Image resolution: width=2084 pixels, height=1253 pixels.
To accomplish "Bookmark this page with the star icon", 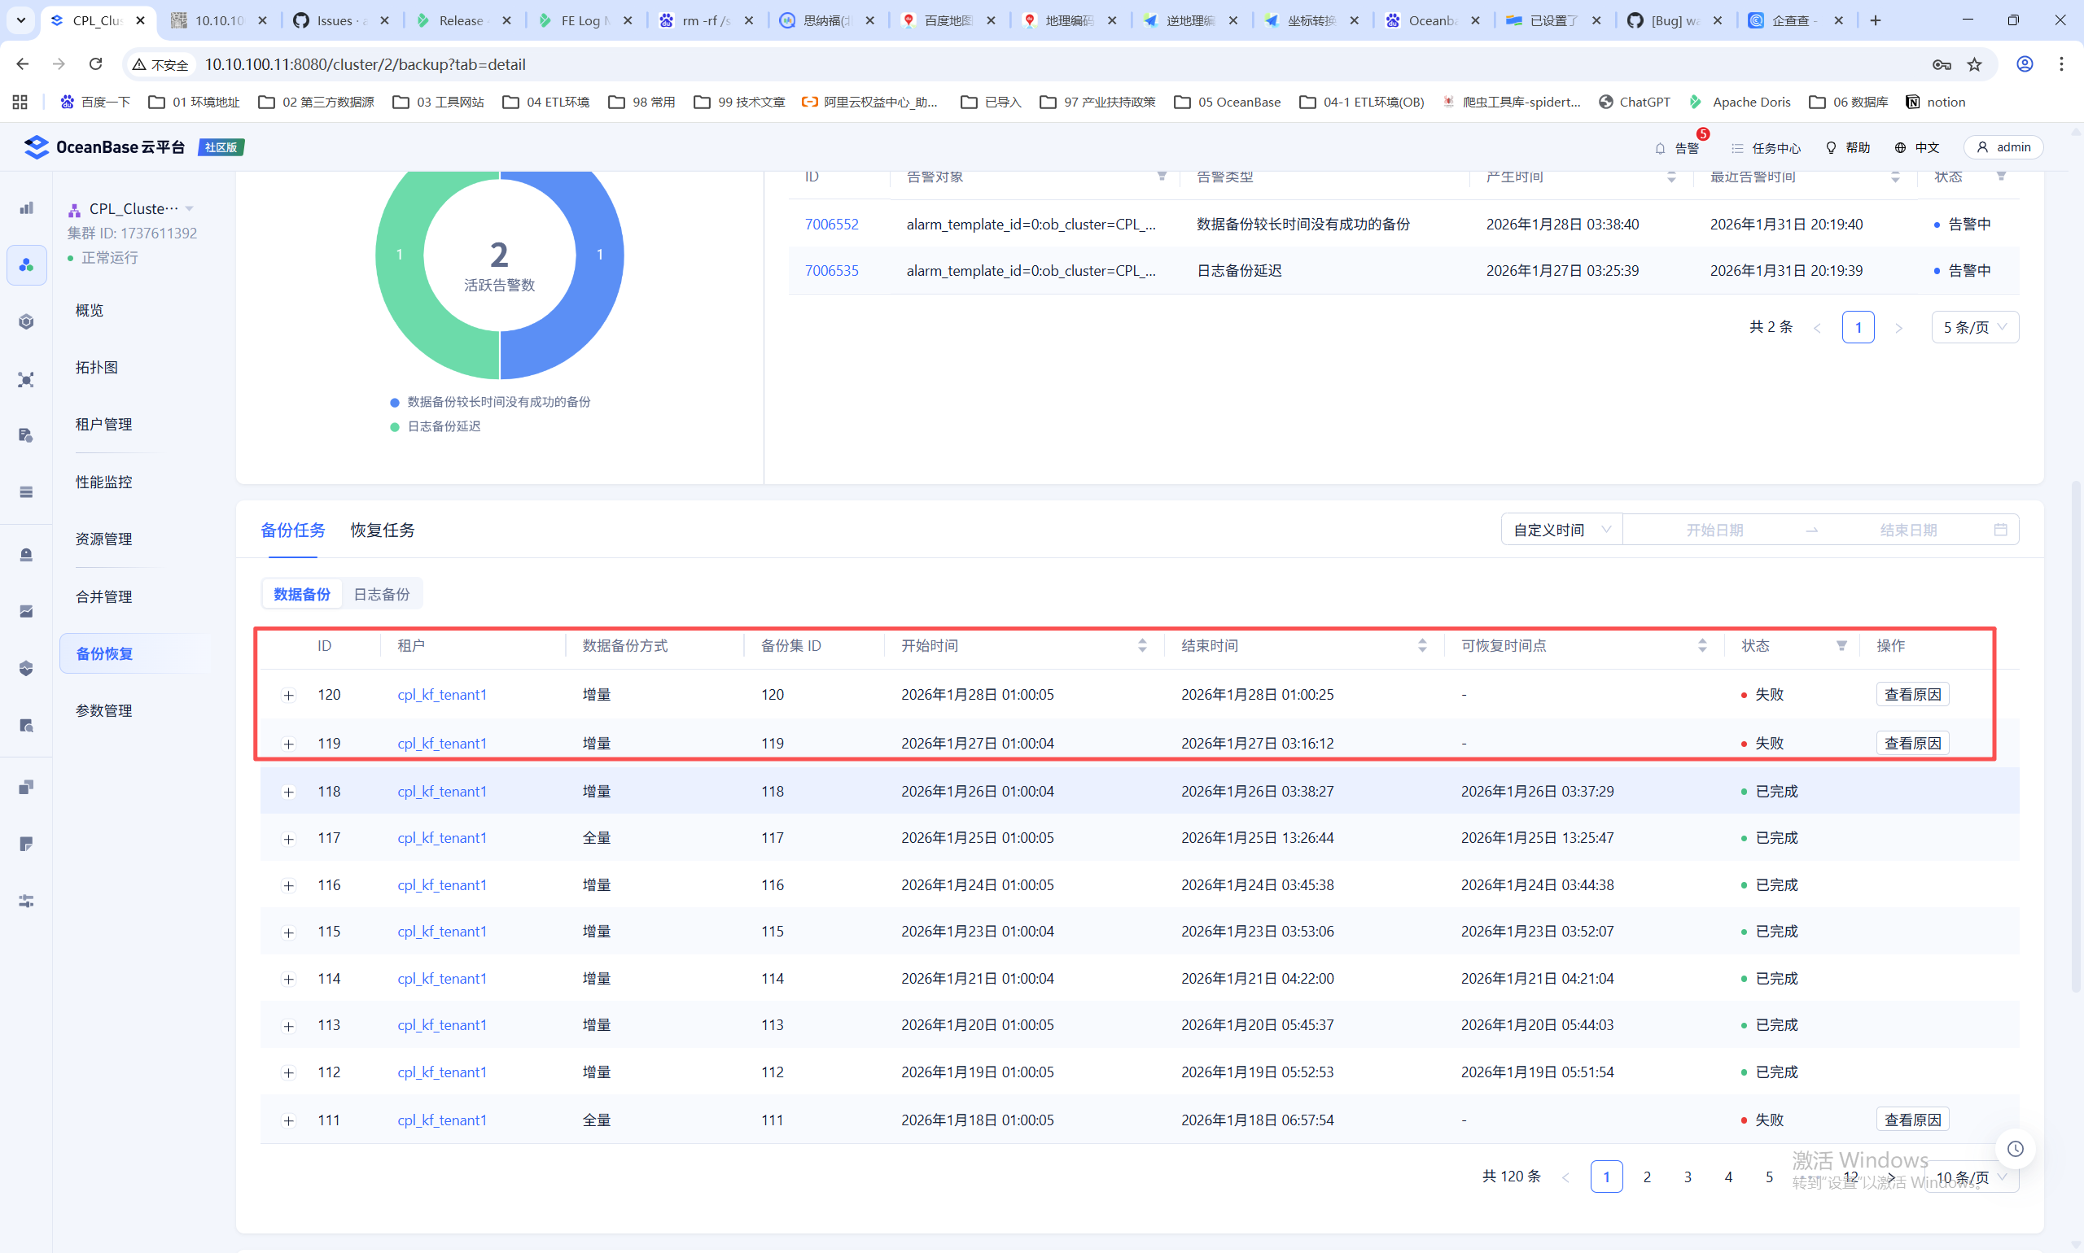I will (x=1974, y=64).
